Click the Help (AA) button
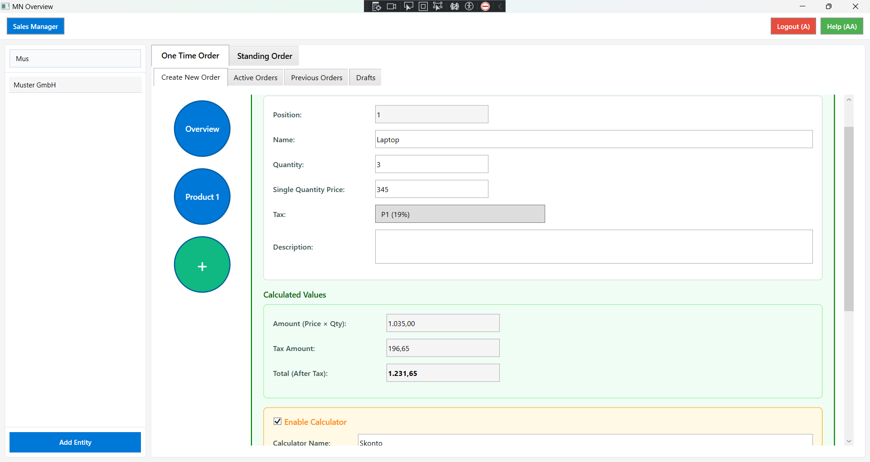 pyautogui.click(x=841, y=26)
